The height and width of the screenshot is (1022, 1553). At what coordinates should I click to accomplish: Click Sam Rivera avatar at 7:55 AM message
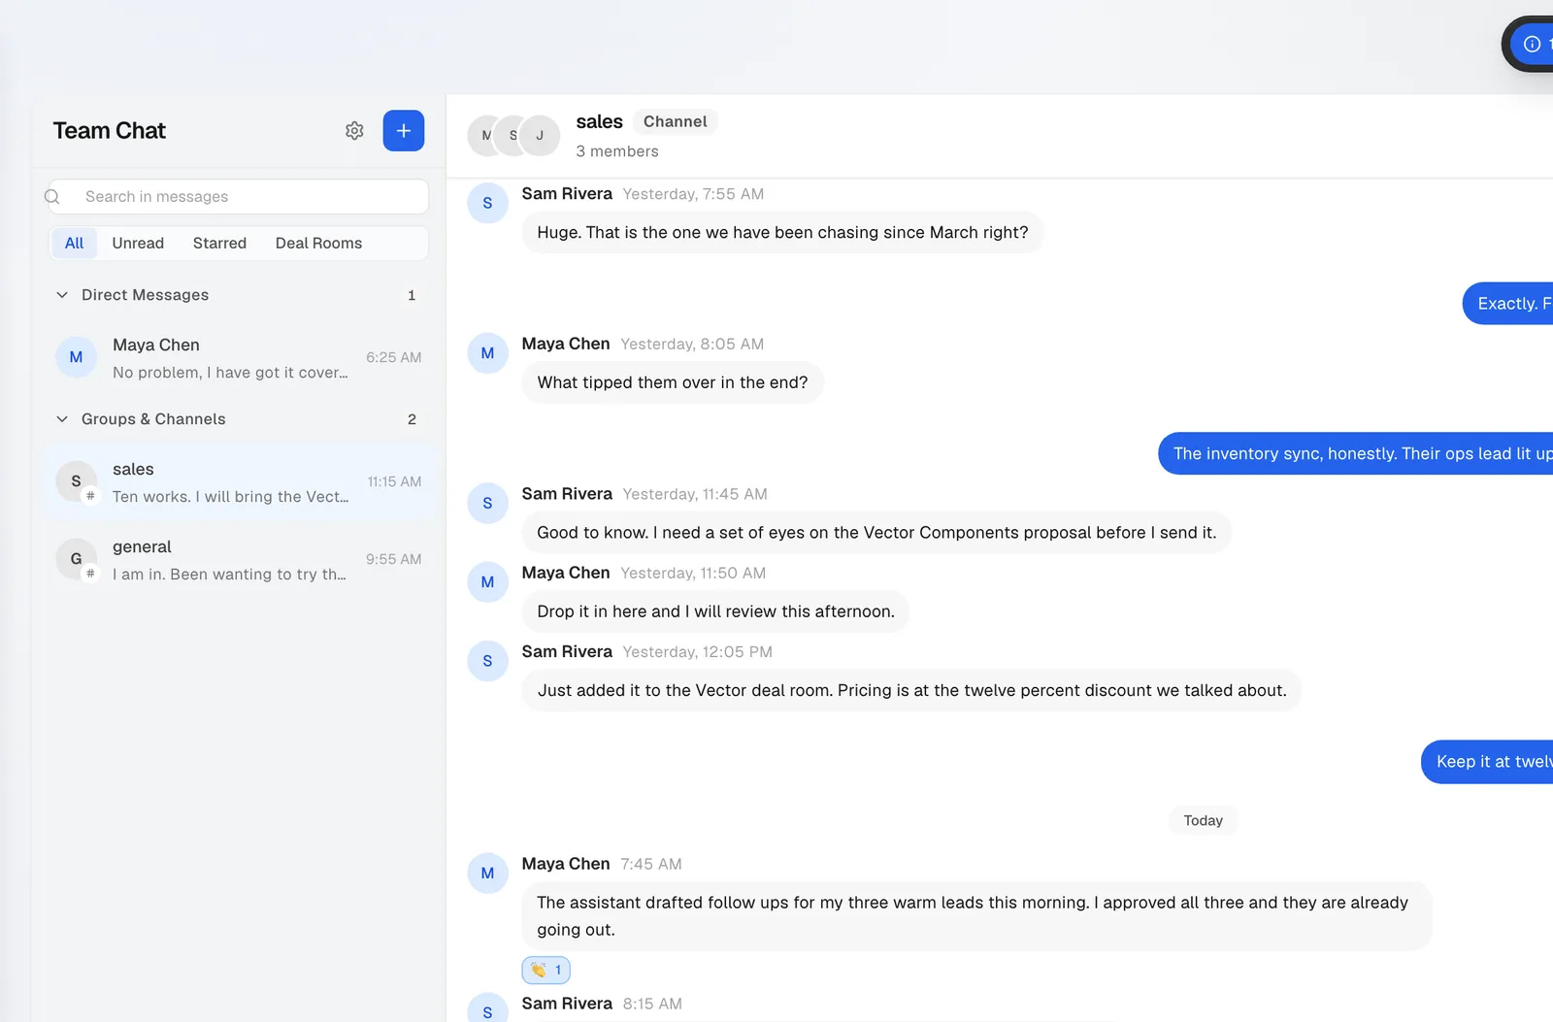coord(487,203)
